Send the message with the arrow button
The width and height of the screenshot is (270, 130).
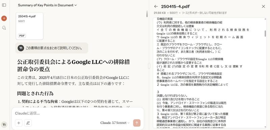137,123
